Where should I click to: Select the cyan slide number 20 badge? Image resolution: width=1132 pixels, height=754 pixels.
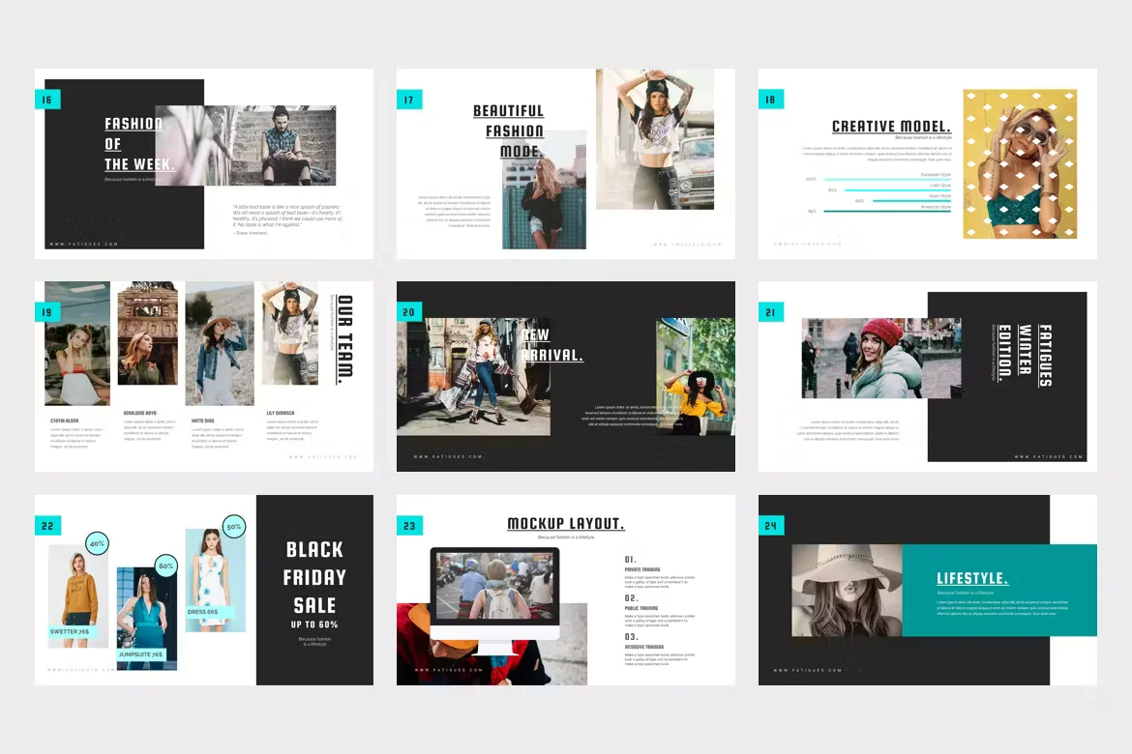pyautogui.click(x=409, y=311)
